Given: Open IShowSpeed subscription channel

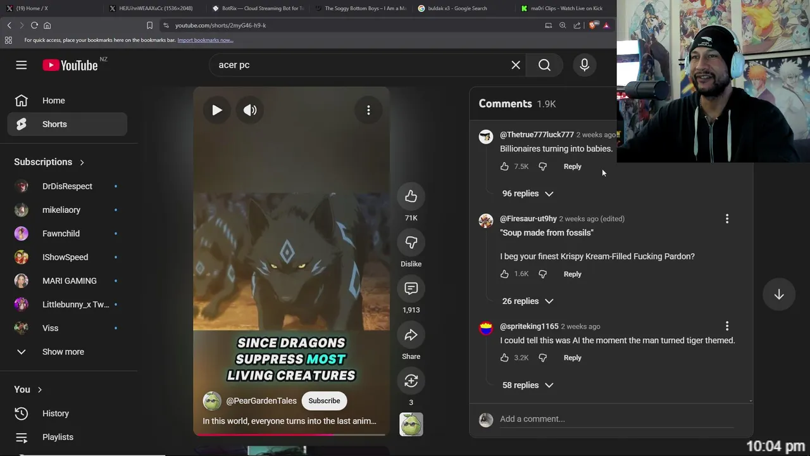Looking at the screenshot, I should (67, 257).
